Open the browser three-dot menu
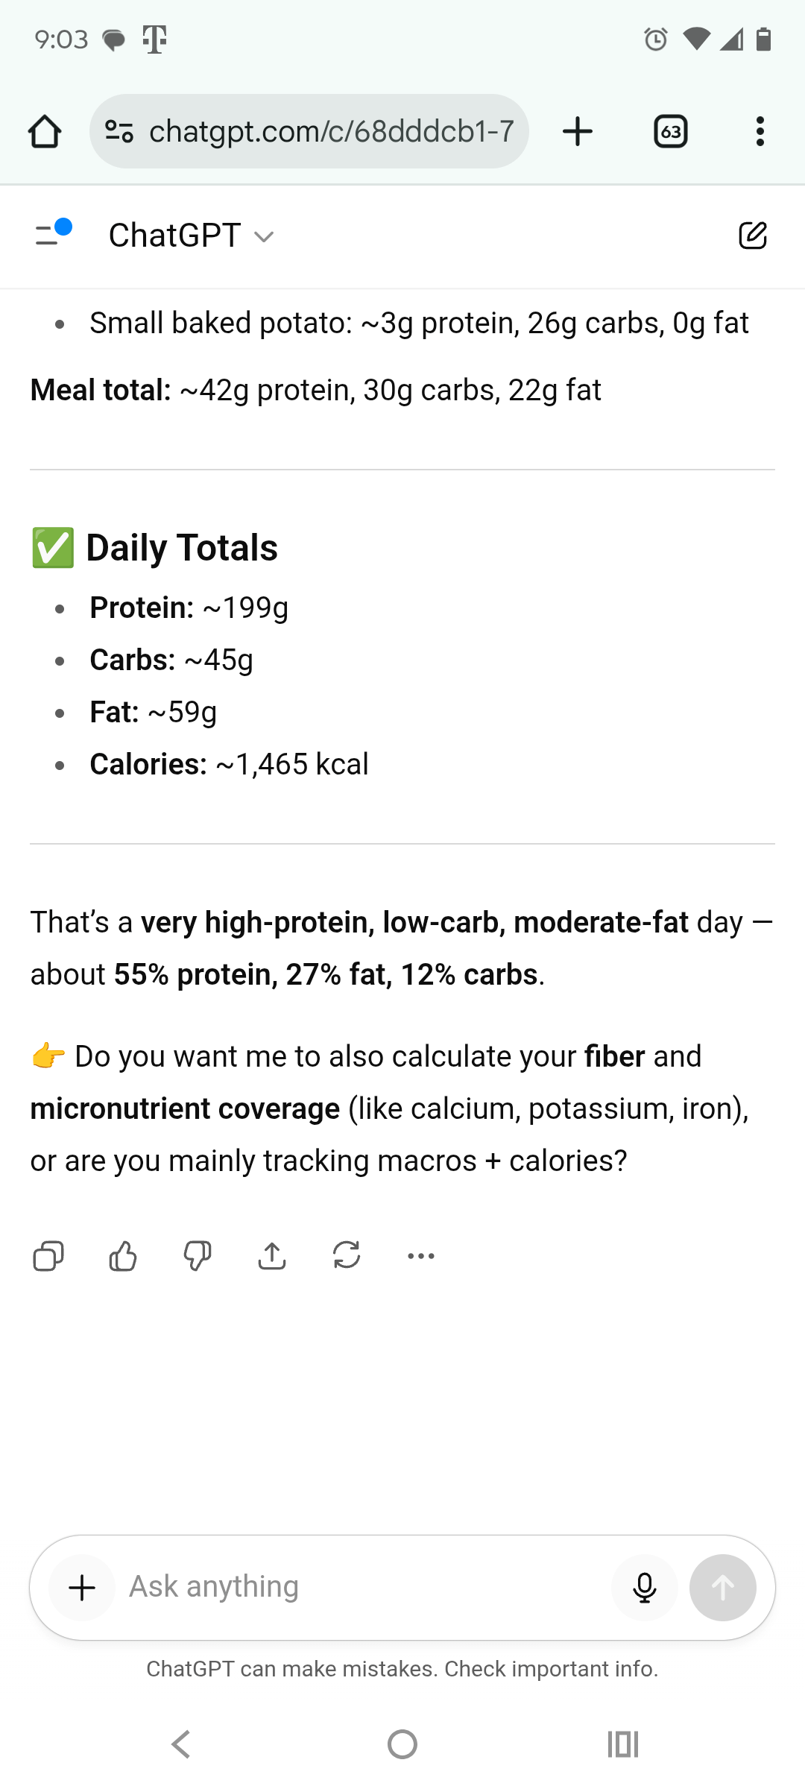This screenshot has width=805, height=1789. pyautogui.click(x=760, y=131)
